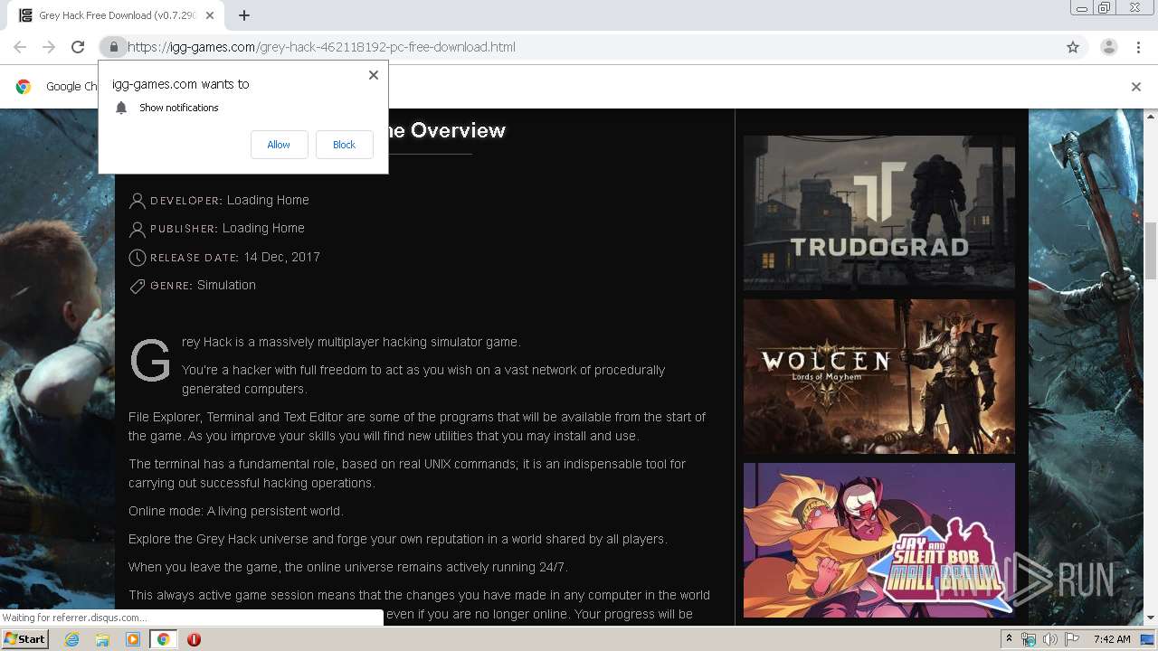The image size is (1158, 651).
Task: Click the release date 14 Dec, 2017
Action: pos(281,257)
